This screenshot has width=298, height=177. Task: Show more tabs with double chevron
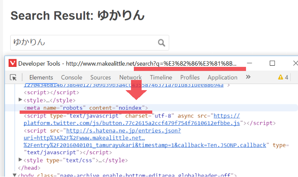point(248,77)
